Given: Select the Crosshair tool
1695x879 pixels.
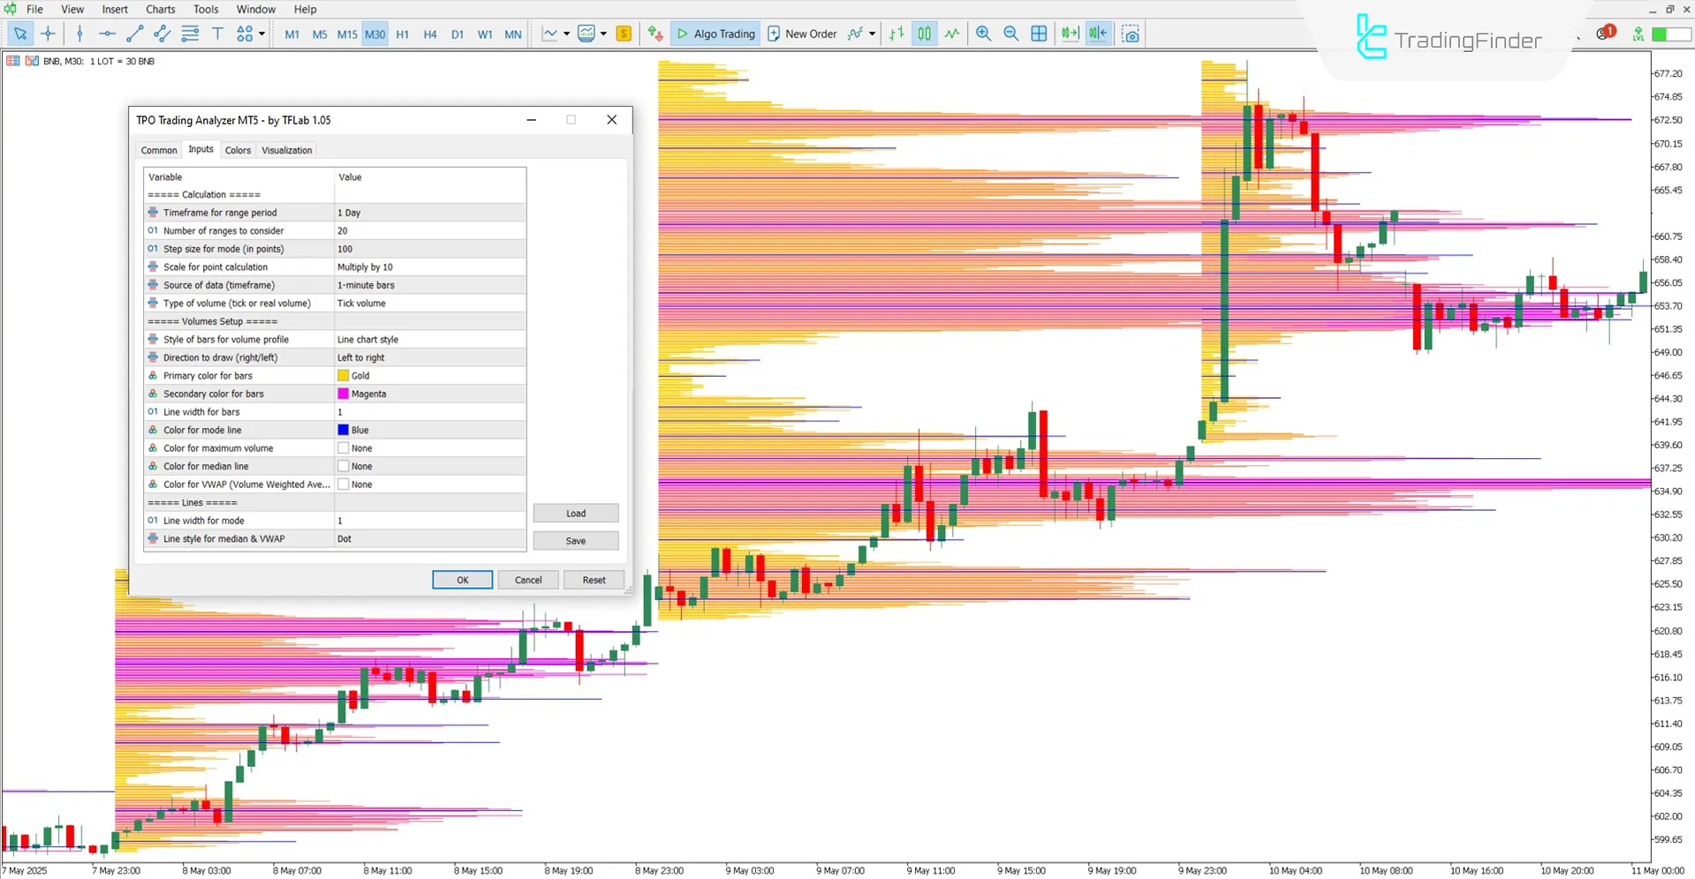Looking at the screenshot, I should click(x=49, y=34).
